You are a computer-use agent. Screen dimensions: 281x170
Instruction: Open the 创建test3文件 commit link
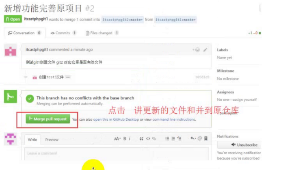point(51,77)
